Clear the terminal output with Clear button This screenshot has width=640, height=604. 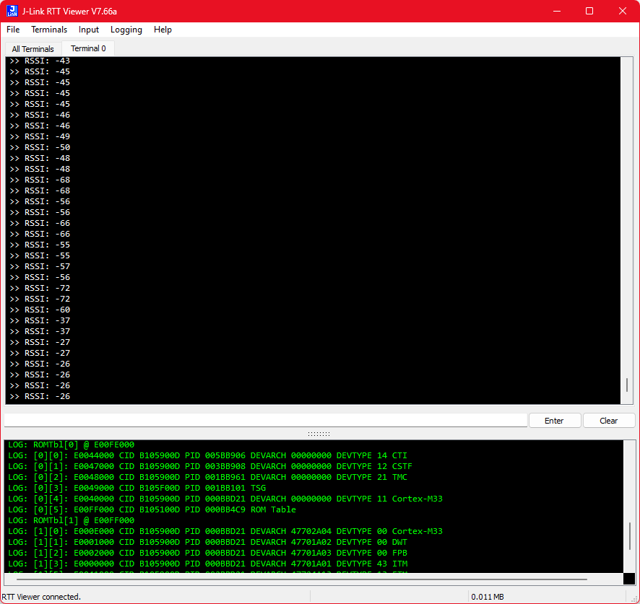pyautogui.click(x=608, y=421)
